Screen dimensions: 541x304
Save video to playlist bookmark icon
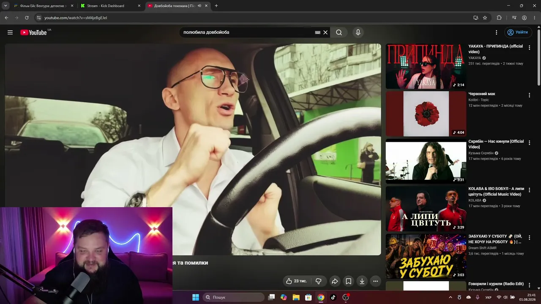coord(348,281)
